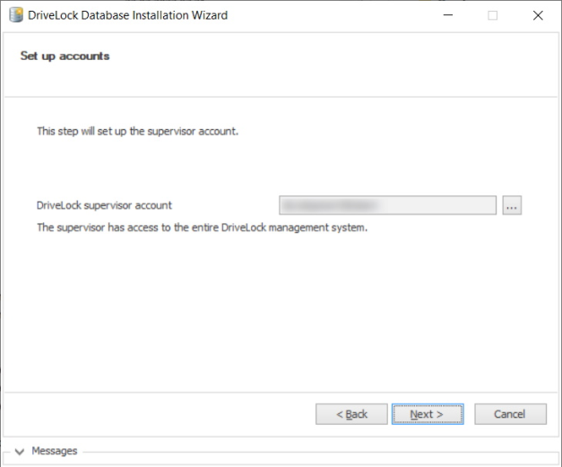Screen dimensions: 562x467
Task: Click the white header panel beside 'Set up accounts'
Action: [341, 63]
